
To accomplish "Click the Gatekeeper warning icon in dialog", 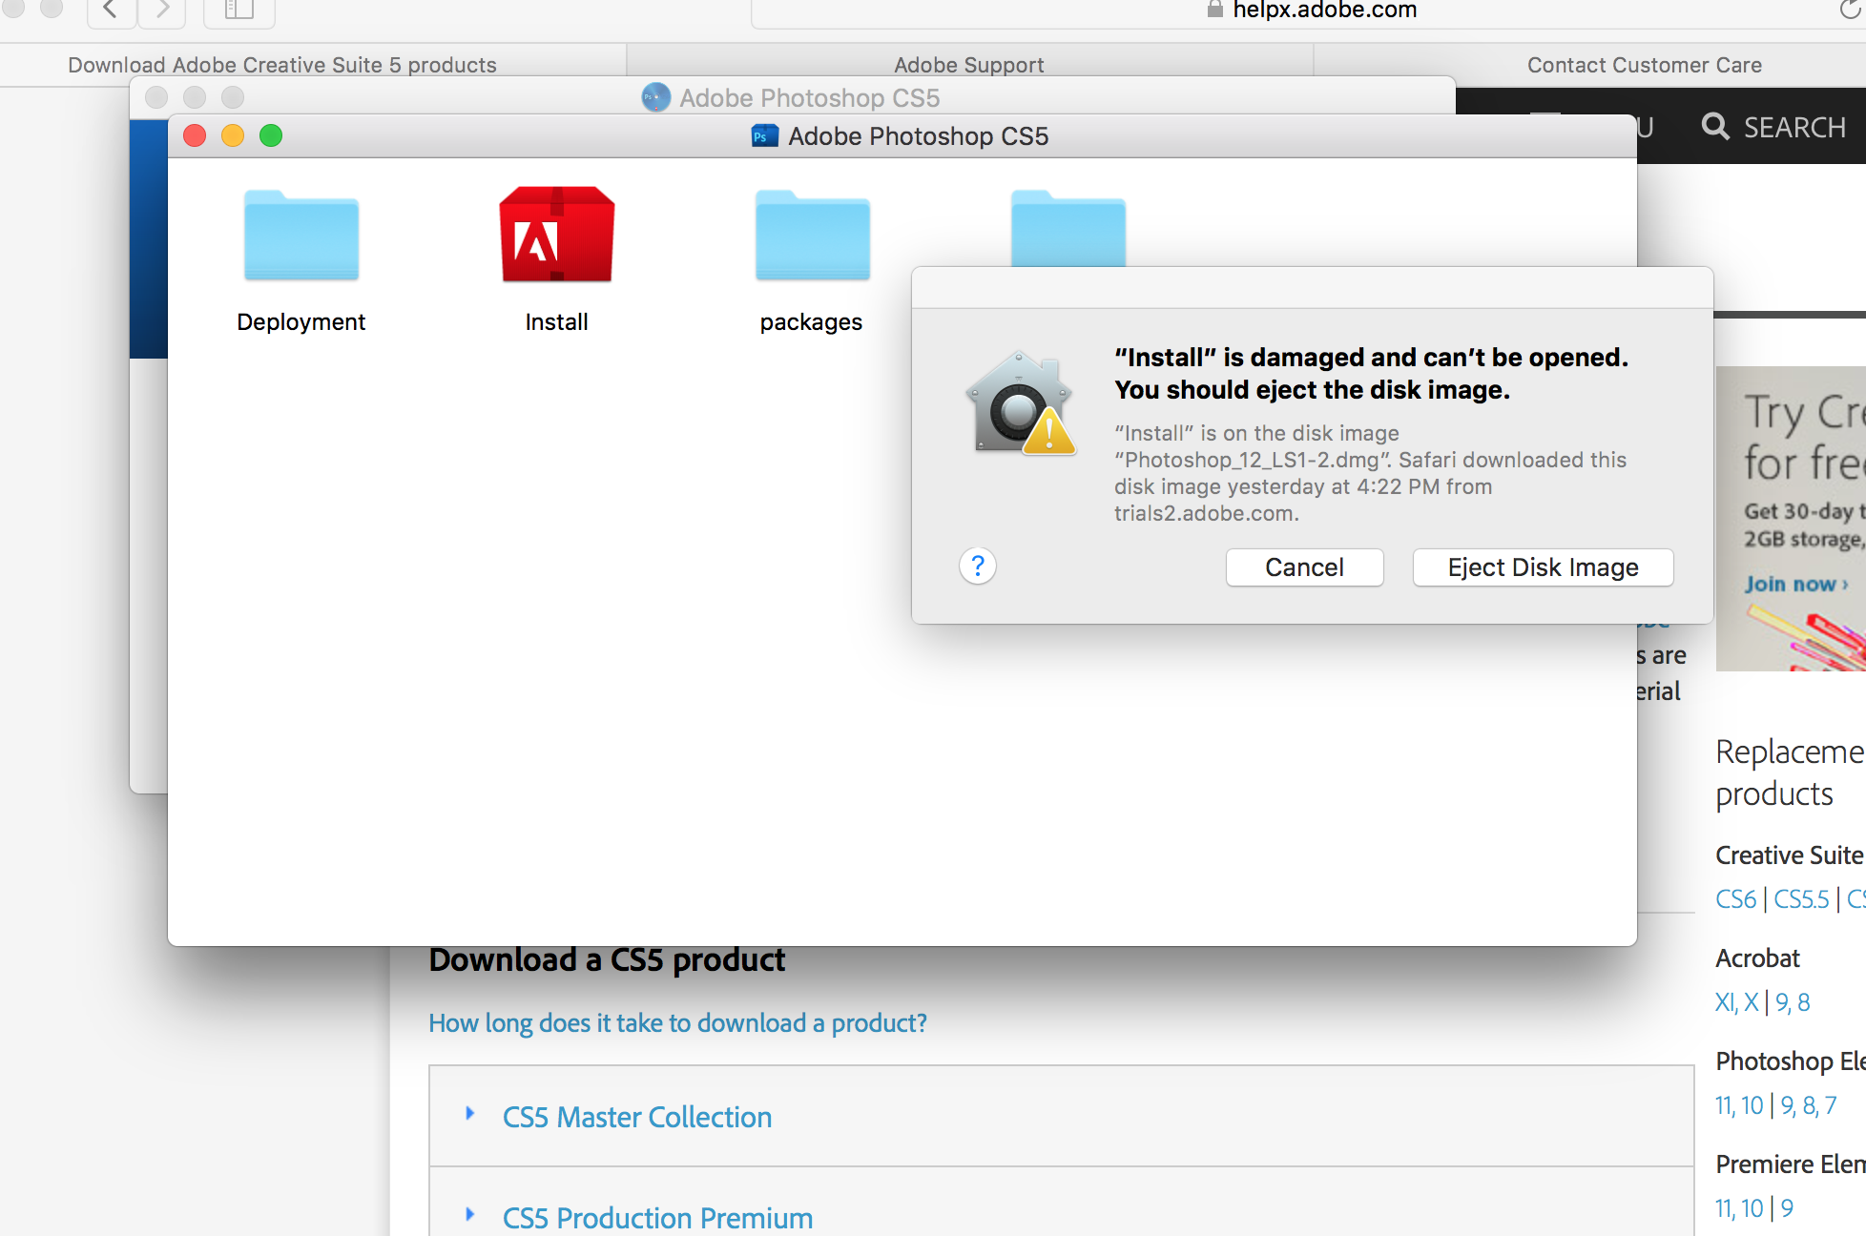I will (x=1021, y=403).
